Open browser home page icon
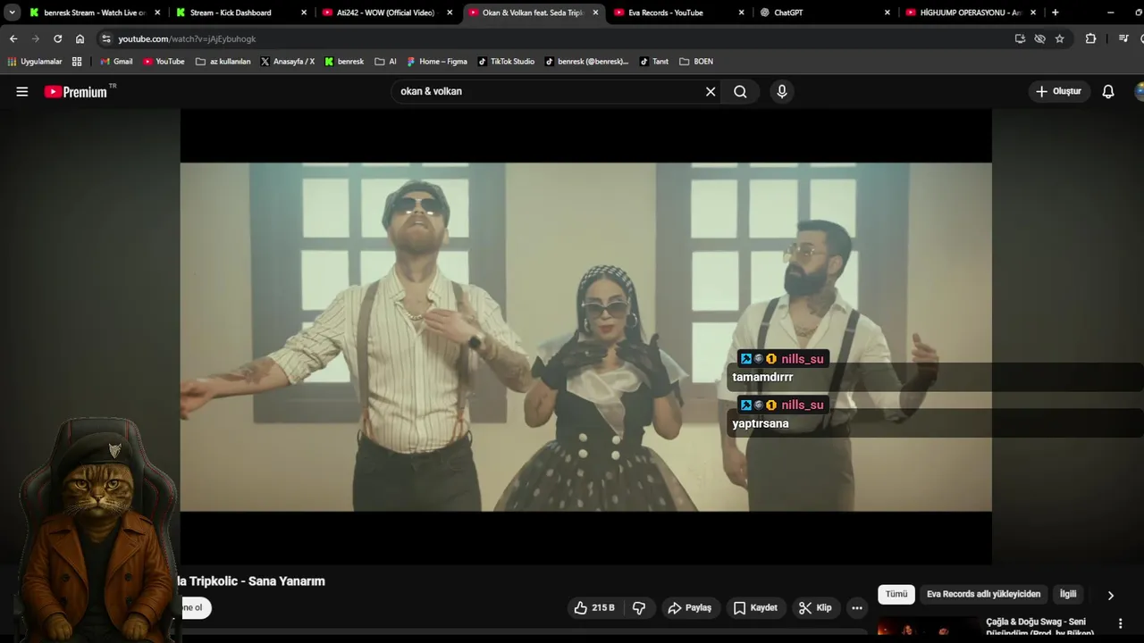Screen dimensions: 1144x643 80,38
